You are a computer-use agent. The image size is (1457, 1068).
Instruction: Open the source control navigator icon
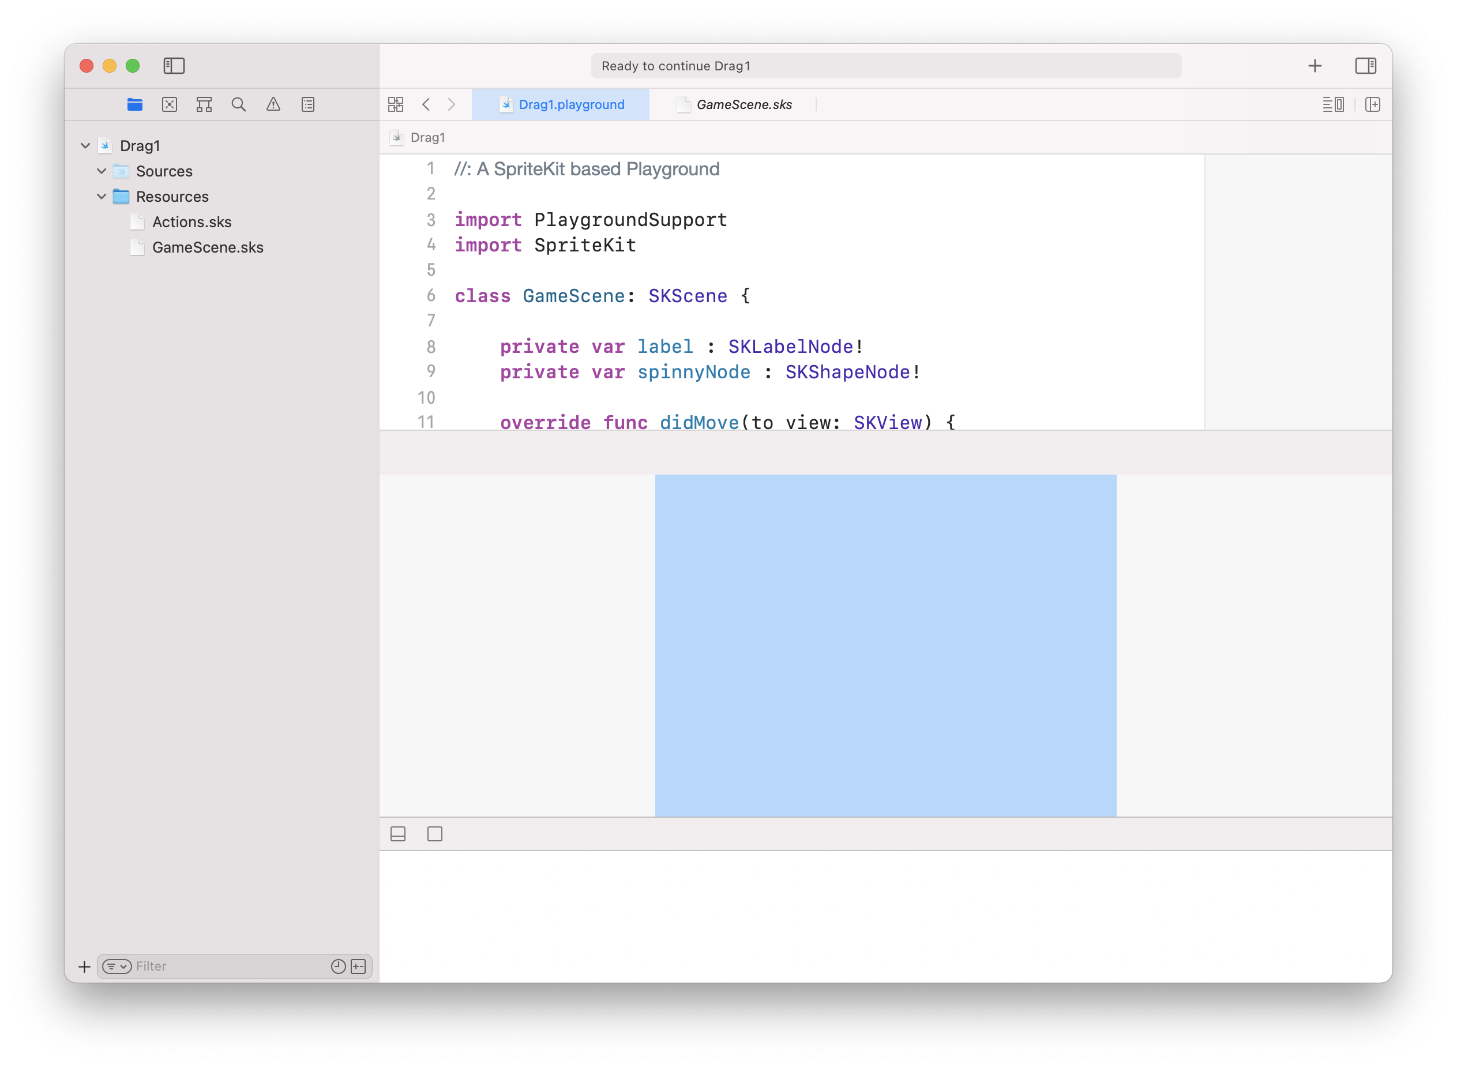(170, 104)
